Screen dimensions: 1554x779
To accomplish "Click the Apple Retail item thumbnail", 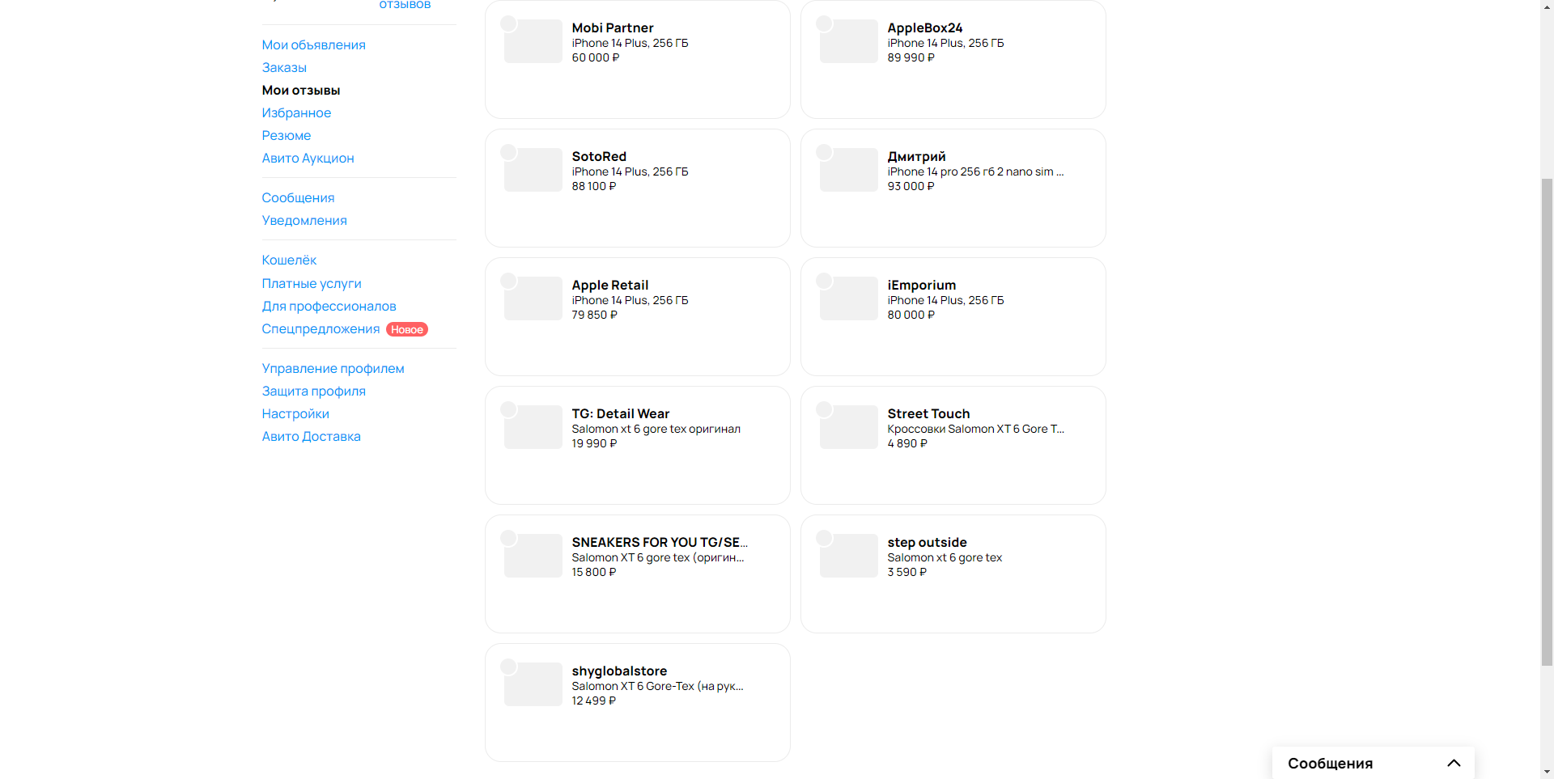I will (533, 298).
